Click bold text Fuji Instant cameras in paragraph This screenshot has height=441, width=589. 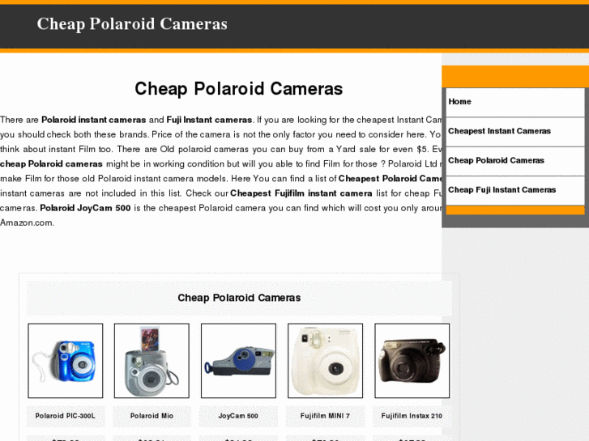coord(209,120)
